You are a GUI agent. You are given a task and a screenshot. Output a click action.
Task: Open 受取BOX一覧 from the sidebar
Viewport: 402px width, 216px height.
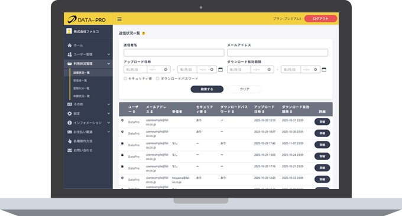[81, 89]
